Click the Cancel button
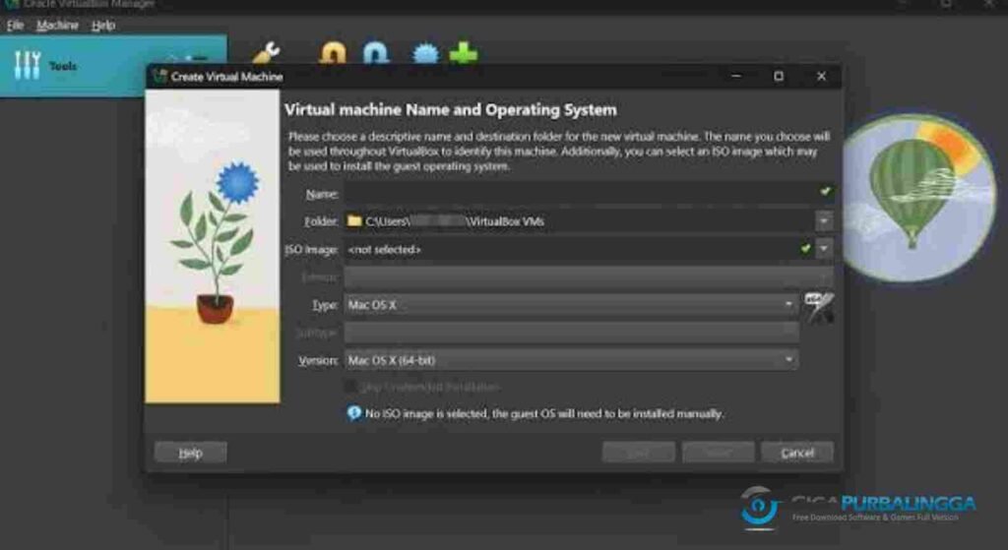Image resolution: width=1008 pixels, height=550 pixels. tap(797, 453)
